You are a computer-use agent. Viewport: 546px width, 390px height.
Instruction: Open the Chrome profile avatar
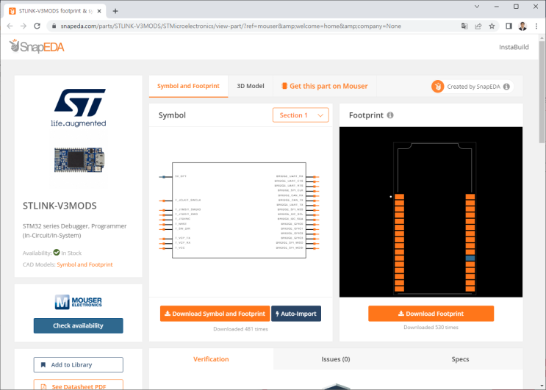click(522, 26)
